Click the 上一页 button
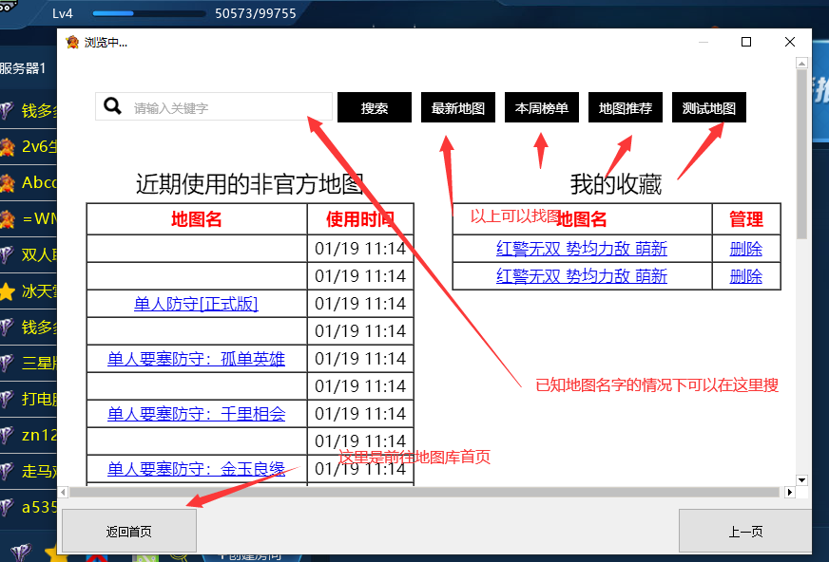The image size is (829, 562). click(x=745, y=531)
